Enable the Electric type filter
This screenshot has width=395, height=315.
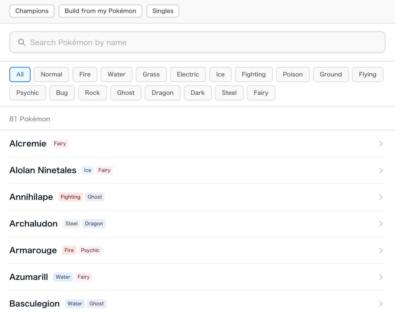[188, 74]
